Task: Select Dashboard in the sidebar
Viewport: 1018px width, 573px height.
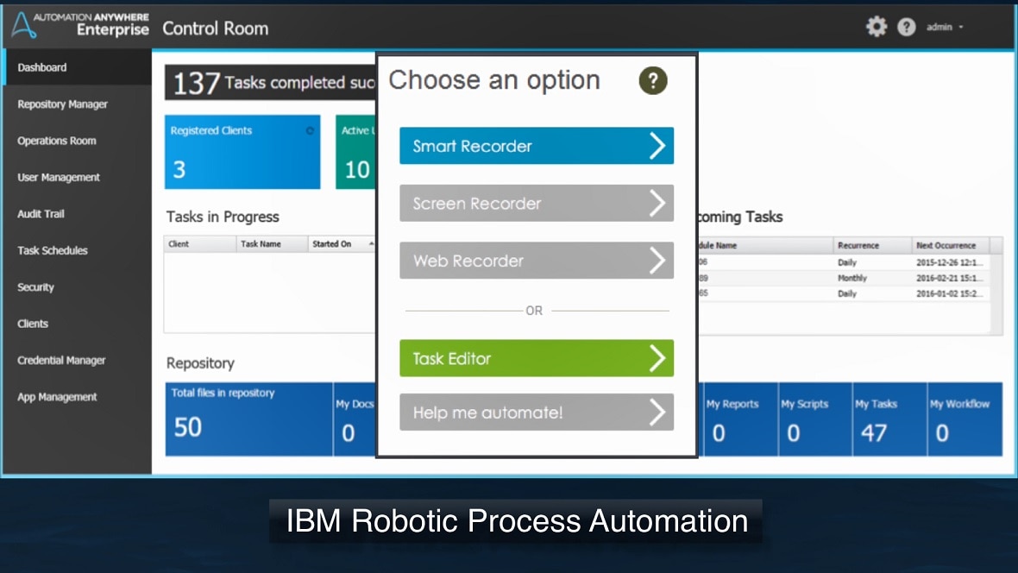Action: 78,67
